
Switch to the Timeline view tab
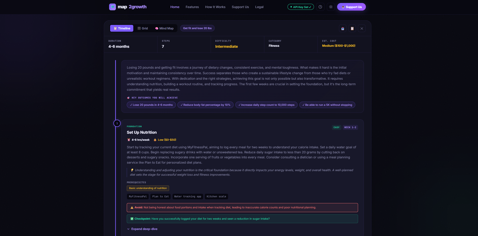122,28
